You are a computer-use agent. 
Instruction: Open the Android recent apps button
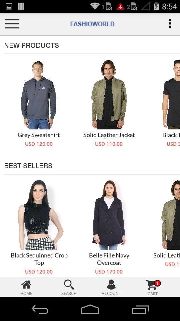(x=140, y=309)
